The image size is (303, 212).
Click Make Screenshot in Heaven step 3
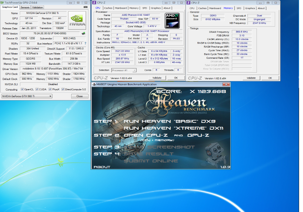(159, 147)
